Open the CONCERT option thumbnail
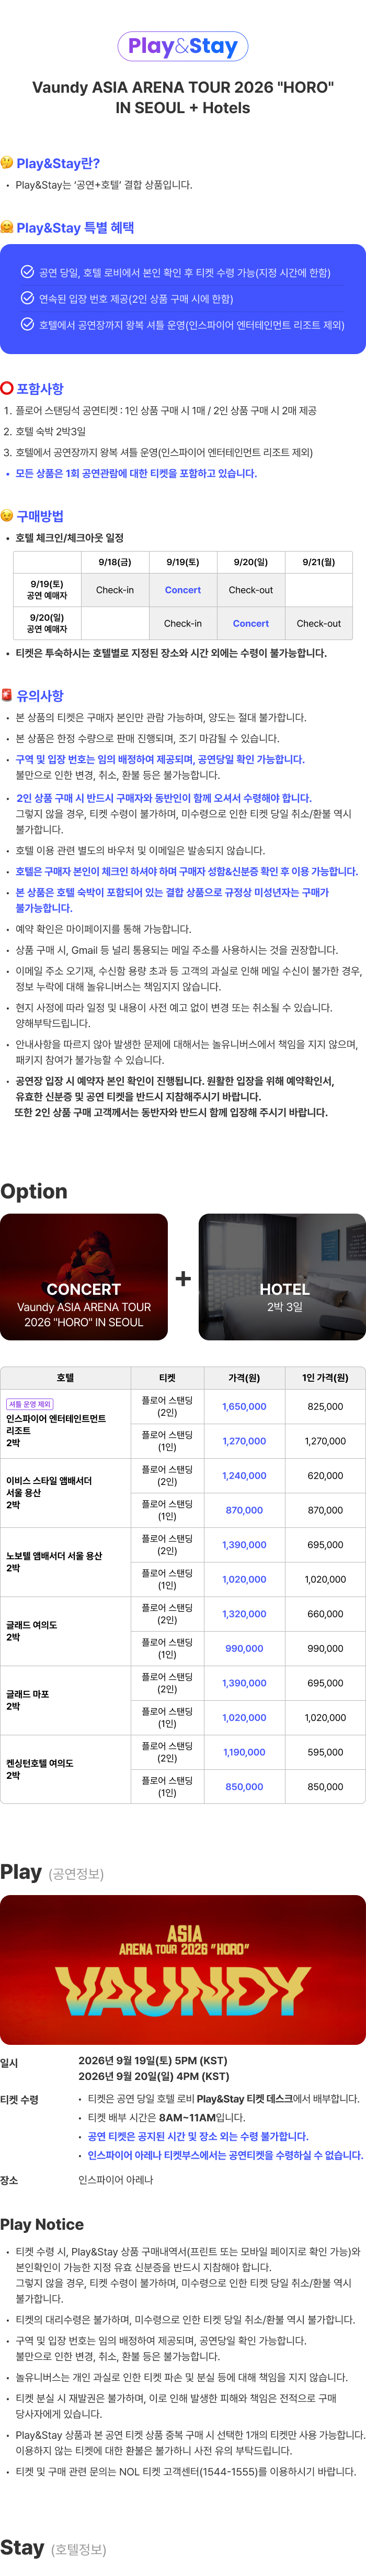 coord(84,1276)
